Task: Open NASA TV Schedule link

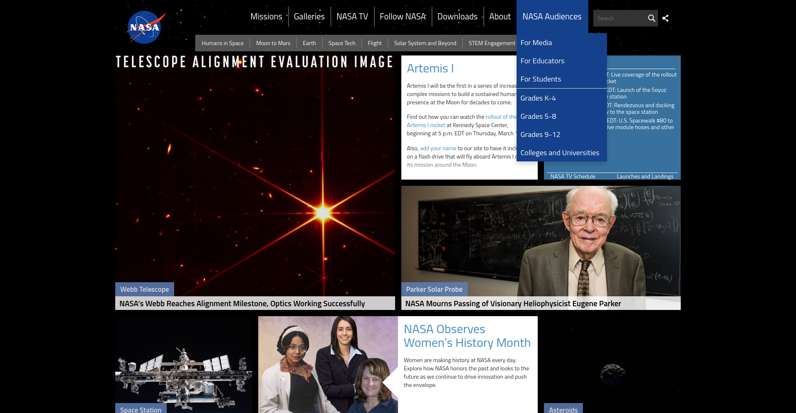Action: (573, 176)
